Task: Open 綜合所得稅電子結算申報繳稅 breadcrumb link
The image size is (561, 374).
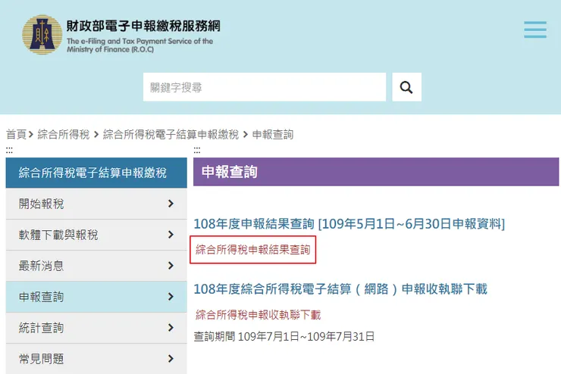Action: coord(171,135)
